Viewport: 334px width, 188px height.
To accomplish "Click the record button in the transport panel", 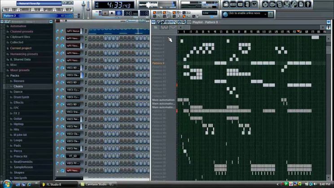I will tap(119, 13).
